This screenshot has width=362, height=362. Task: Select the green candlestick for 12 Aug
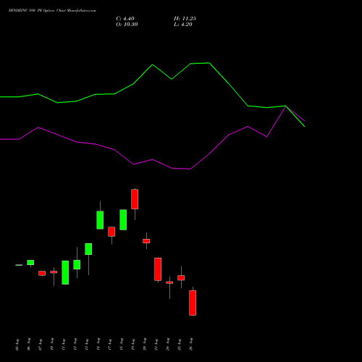click(x=77, y=264)
